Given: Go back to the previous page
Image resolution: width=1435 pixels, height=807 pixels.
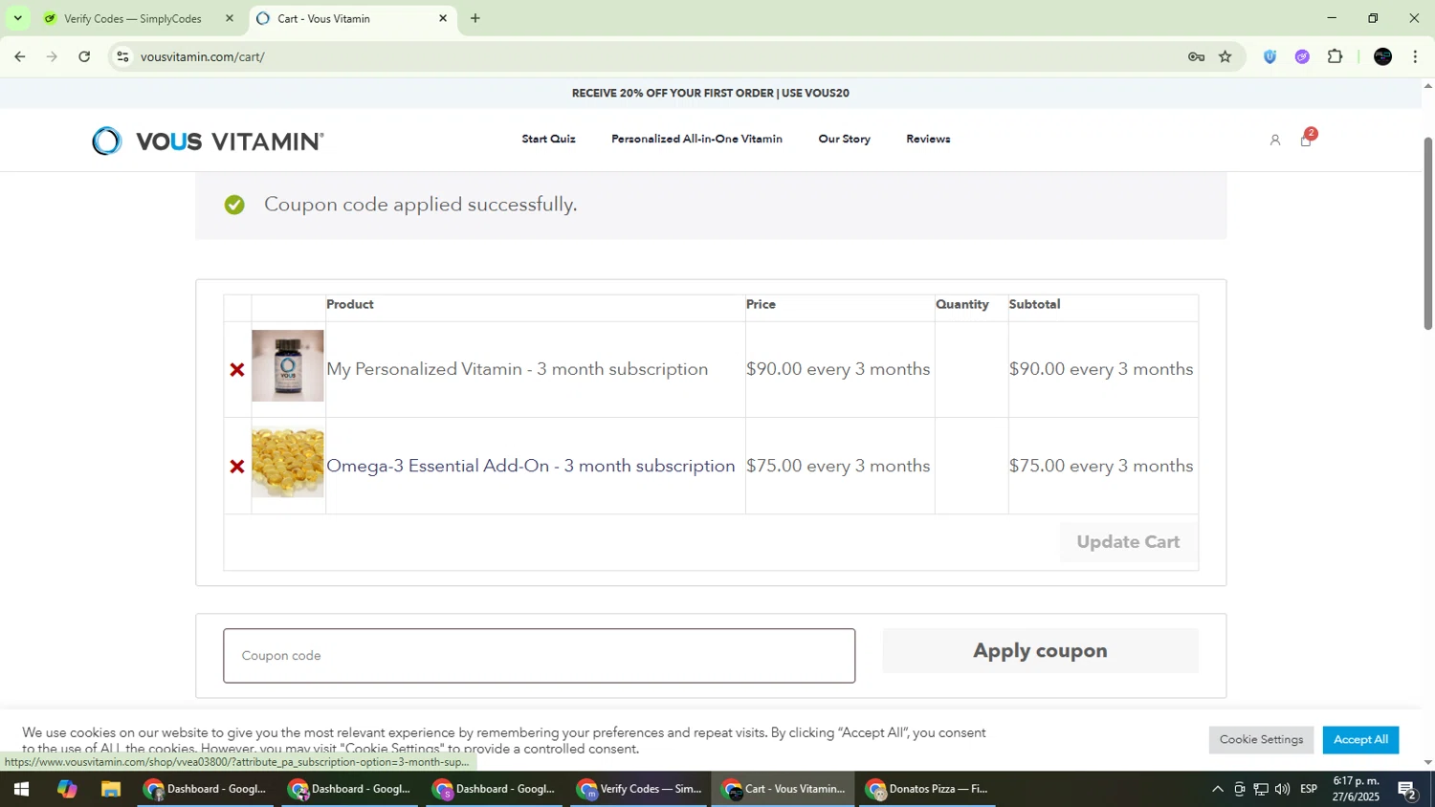Looking at the screenshot, I should [19, 56].
